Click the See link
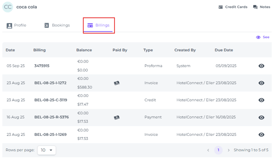The width and height of the screenshot is (272, 168). pos(263,37)
